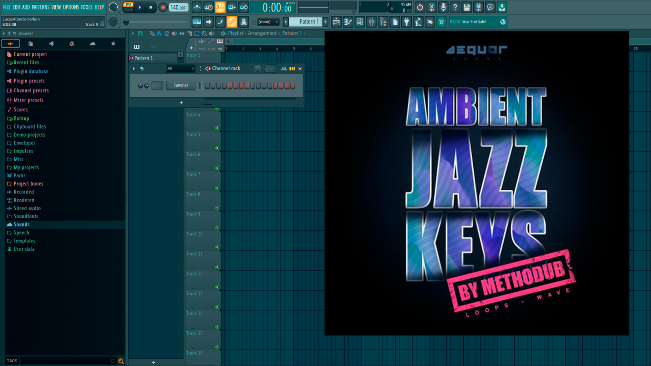Open the Mixer view icon
Image resolution: width=651 pixels, height=366 pixels.
click(371, 21)
